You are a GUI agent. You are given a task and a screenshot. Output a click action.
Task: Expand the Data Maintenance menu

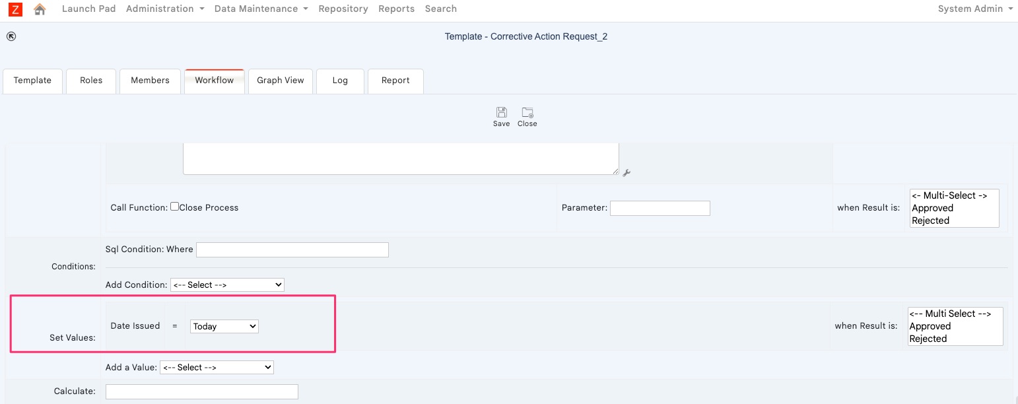pos(261,9)
